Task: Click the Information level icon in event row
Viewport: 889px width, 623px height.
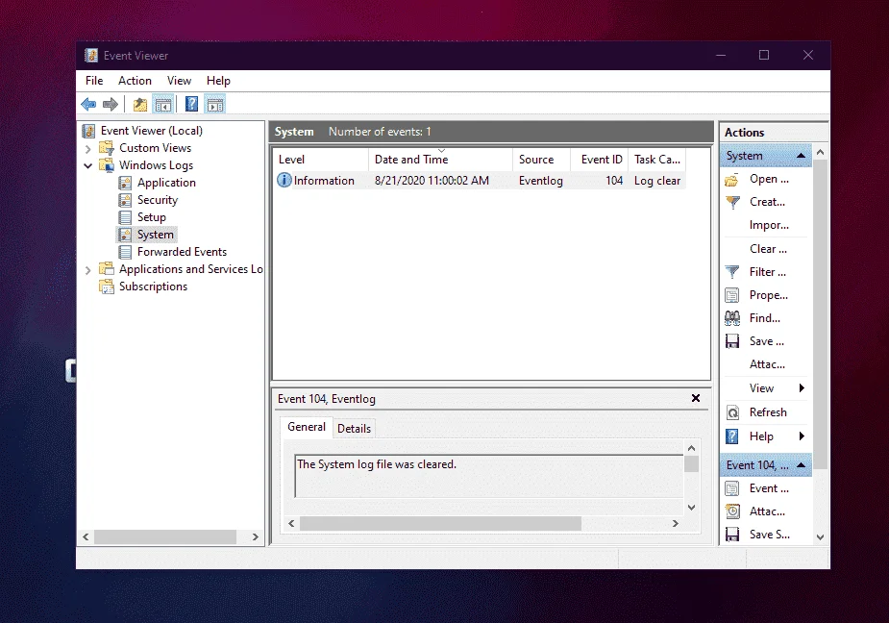Action: (x=284, y=181)
